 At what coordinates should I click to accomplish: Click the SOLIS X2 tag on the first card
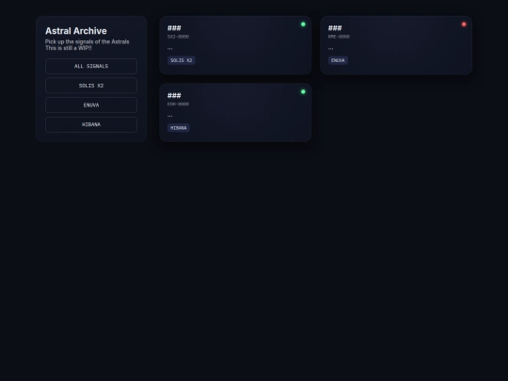182,60
